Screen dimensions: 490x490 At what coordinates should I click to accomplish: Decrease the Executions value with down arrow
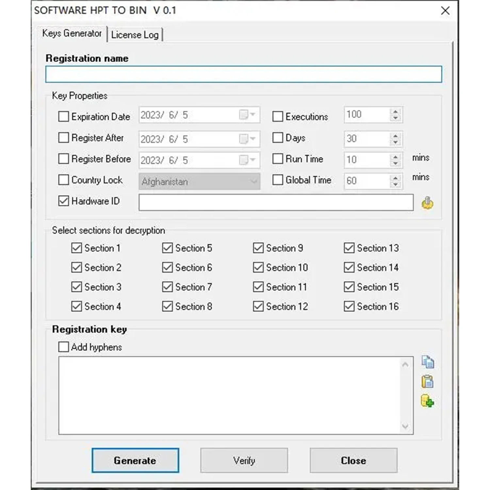click(x=395, y=118)
